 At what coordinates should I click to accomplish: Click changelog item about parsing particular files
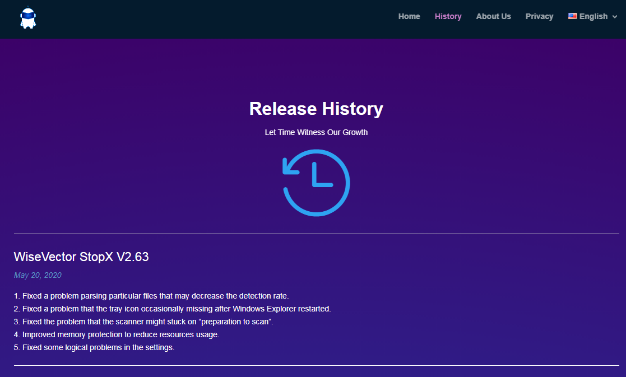point(151,296)
